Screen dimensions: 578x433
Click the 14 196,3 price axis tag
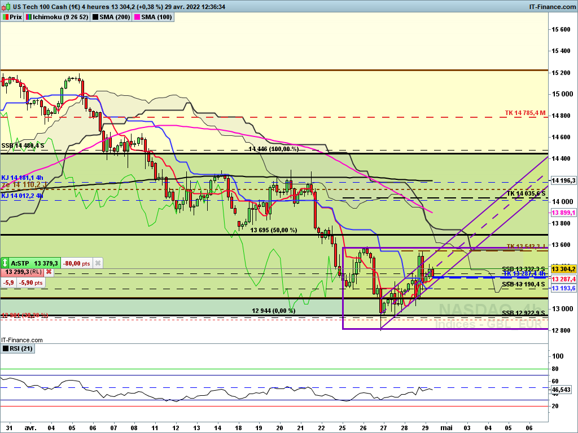tap(563, 180)
